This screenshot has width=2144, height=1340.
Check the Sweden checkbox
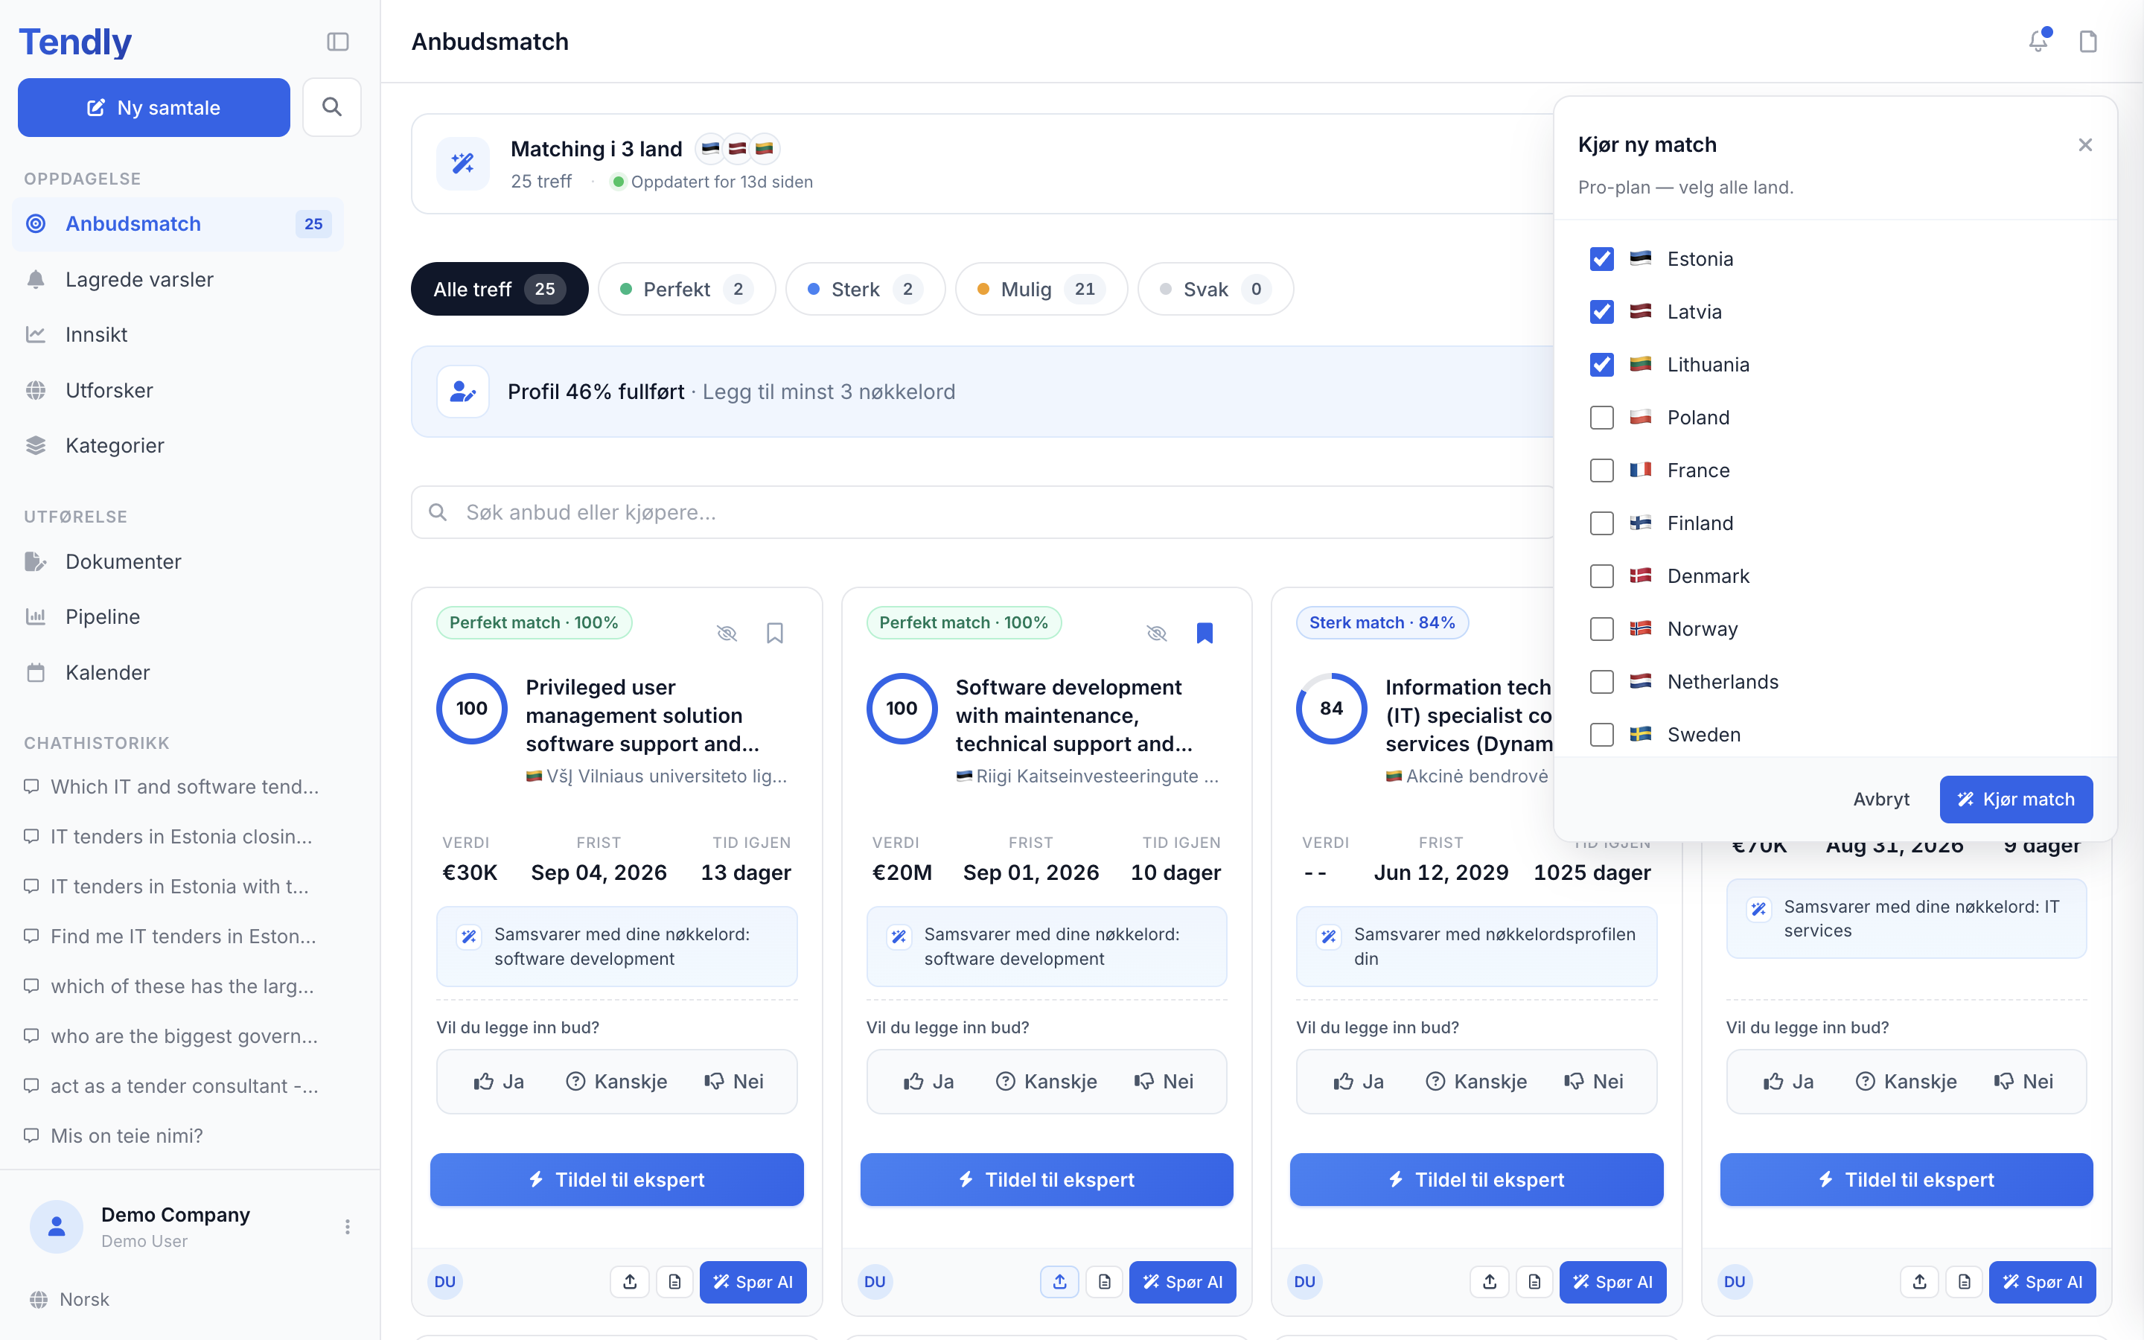(x=1602, y=735)
